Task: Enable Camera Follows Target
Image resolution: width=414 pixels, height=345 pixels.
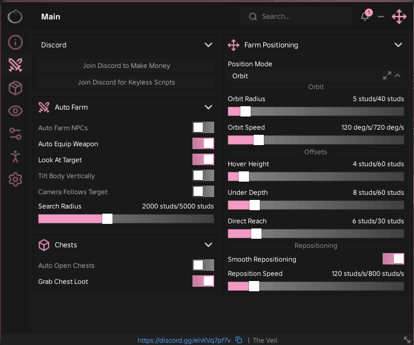Action: click(203, 191)
